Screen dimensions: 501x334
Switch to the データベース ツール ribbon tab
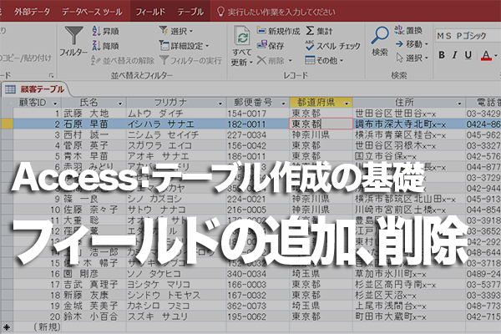pyautogui.click(x=92, y=12)
